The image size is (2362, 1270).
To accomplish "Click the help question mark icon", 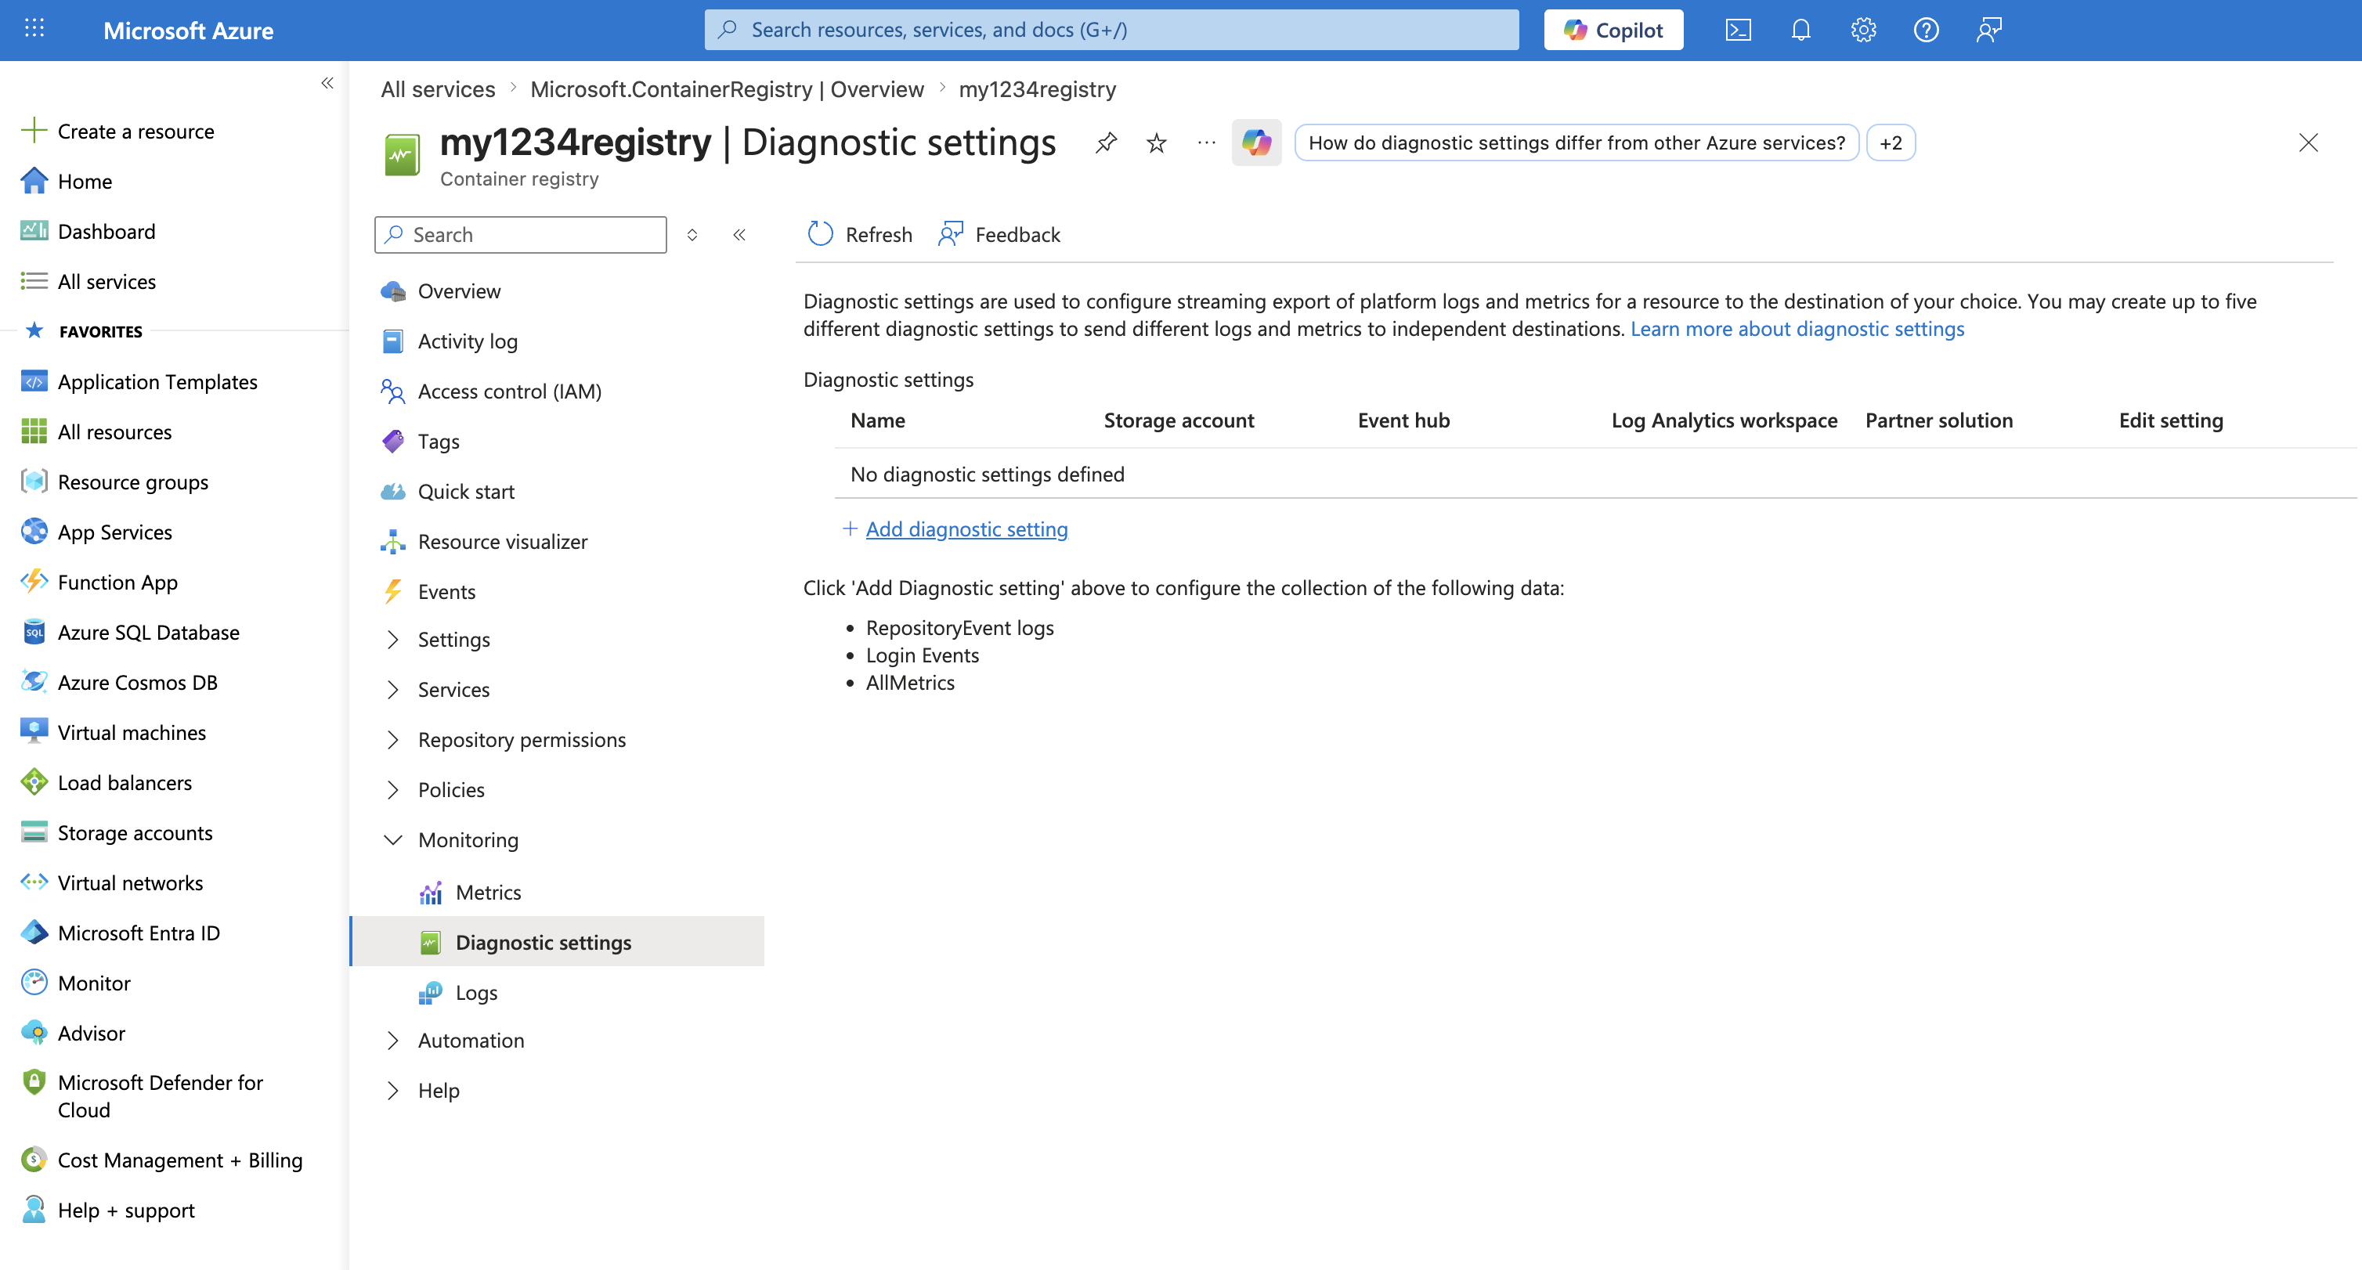I will tap(1926, 31).
